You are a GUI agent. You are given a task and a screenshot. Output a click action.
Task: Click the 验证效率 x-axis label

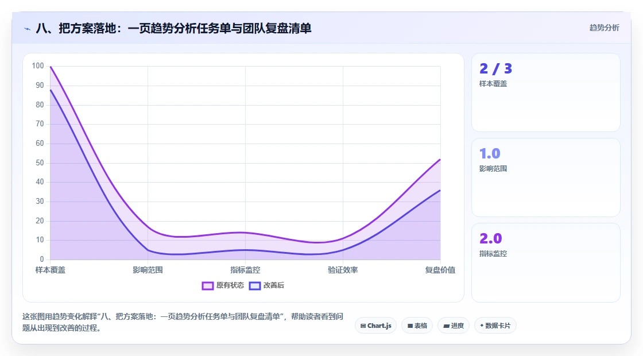click(x=343, y=270)
